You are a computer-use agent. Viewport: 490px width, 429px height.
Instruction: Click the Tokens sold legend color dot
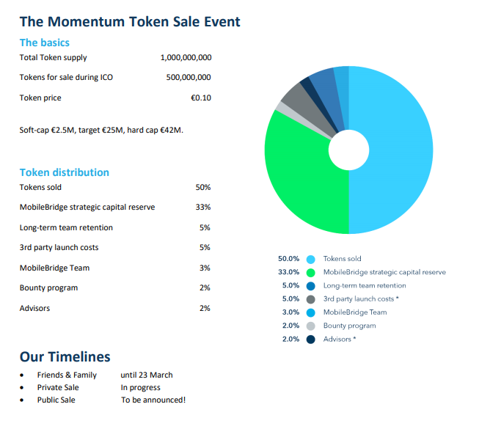[x=310, y=260]
